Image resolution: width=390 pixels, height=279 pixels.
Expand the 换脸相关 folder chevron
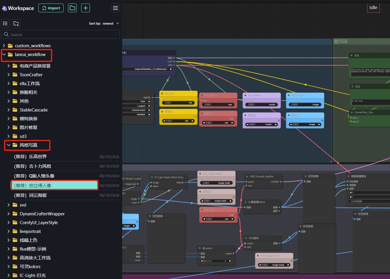pos(8,92)
